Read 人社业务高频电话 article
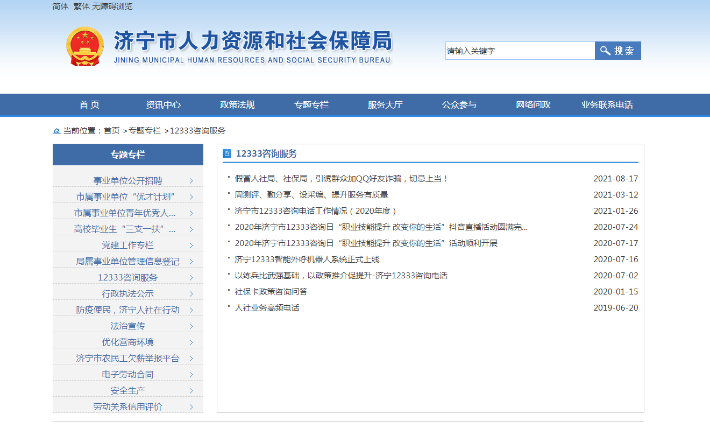Viewport: 710px width, 428px height. pos(267,308)
